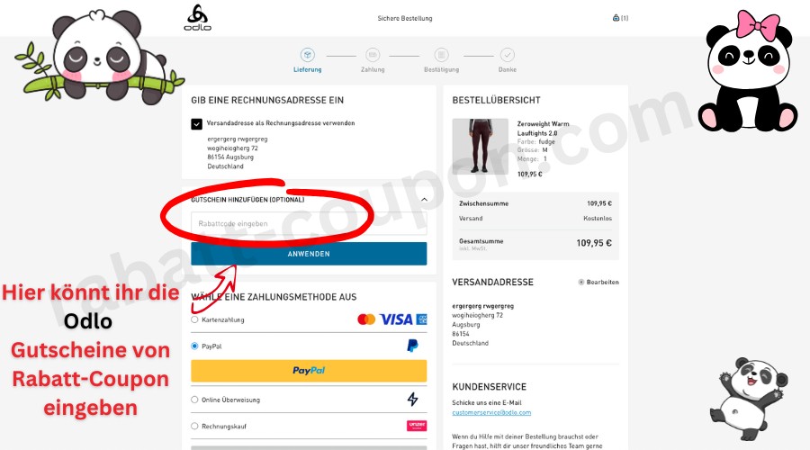Click the yellow PayPal checkout button

point(309,371)
